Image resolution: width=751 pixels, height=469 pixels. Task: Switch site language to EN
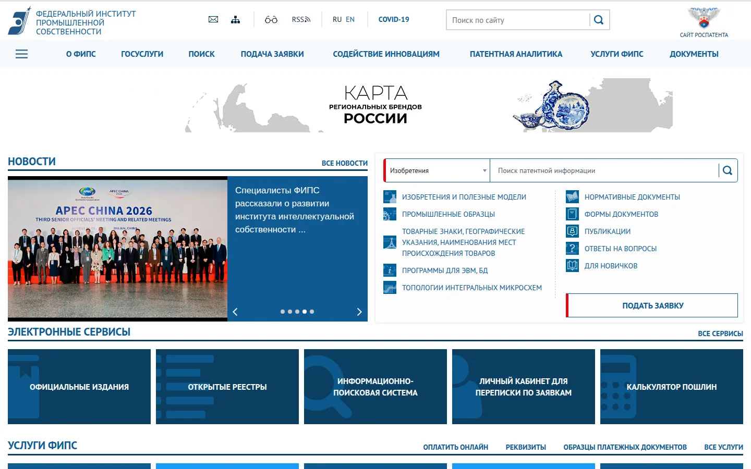coord(350,19)
